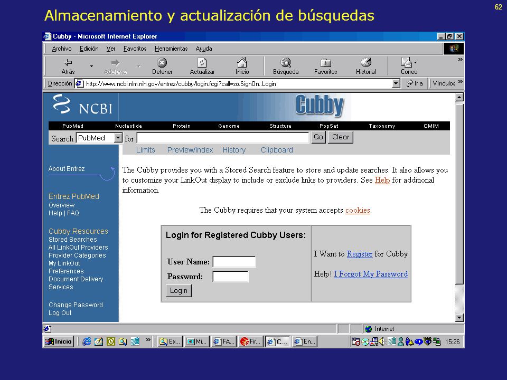Click the Detener stop icon

[162, 62]
